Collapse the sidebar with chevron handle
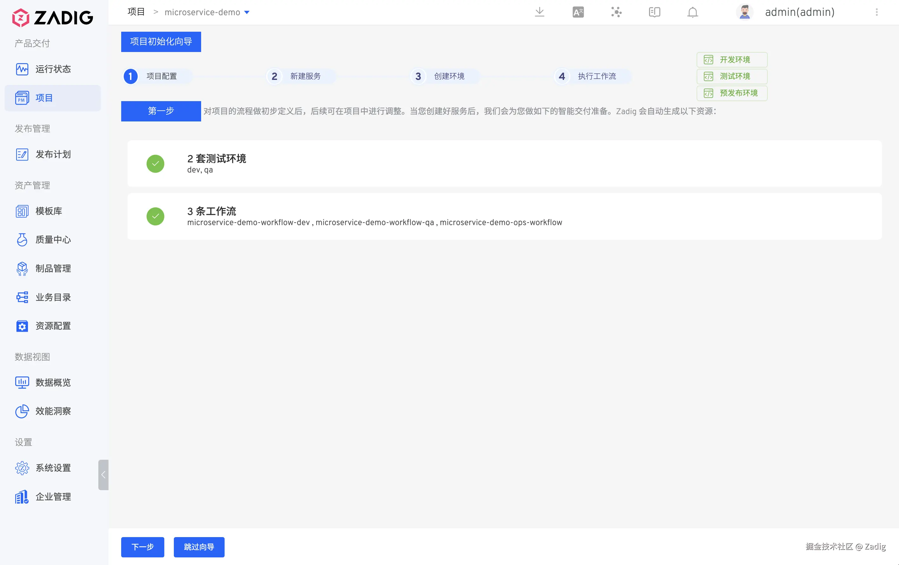This screenshot has width=899, height=565. coord(103,474)
